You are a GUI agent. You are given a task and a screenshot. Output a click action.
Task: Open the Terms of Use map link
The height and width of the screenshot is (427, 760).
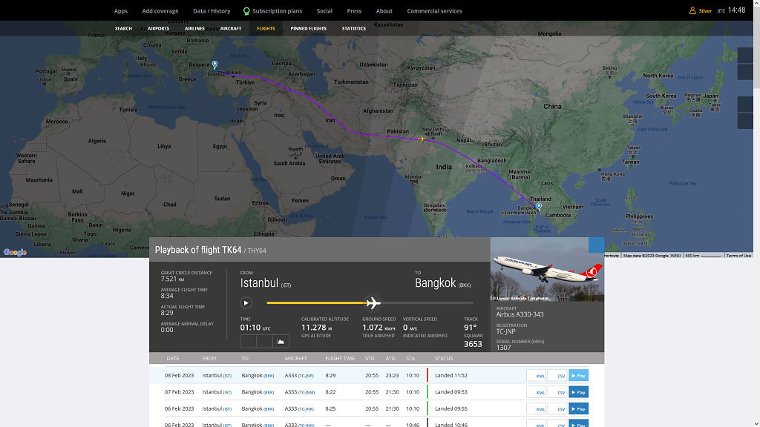738,256
